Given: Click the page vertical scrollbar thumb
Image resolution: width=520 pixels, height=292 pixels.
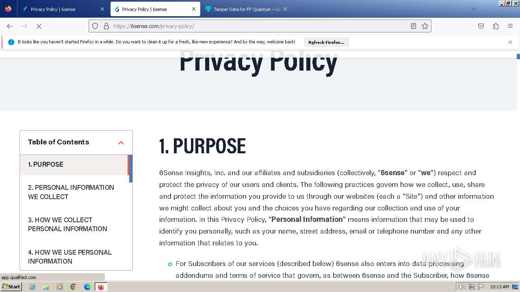Looking at the screenshot, I should [518, 56].
